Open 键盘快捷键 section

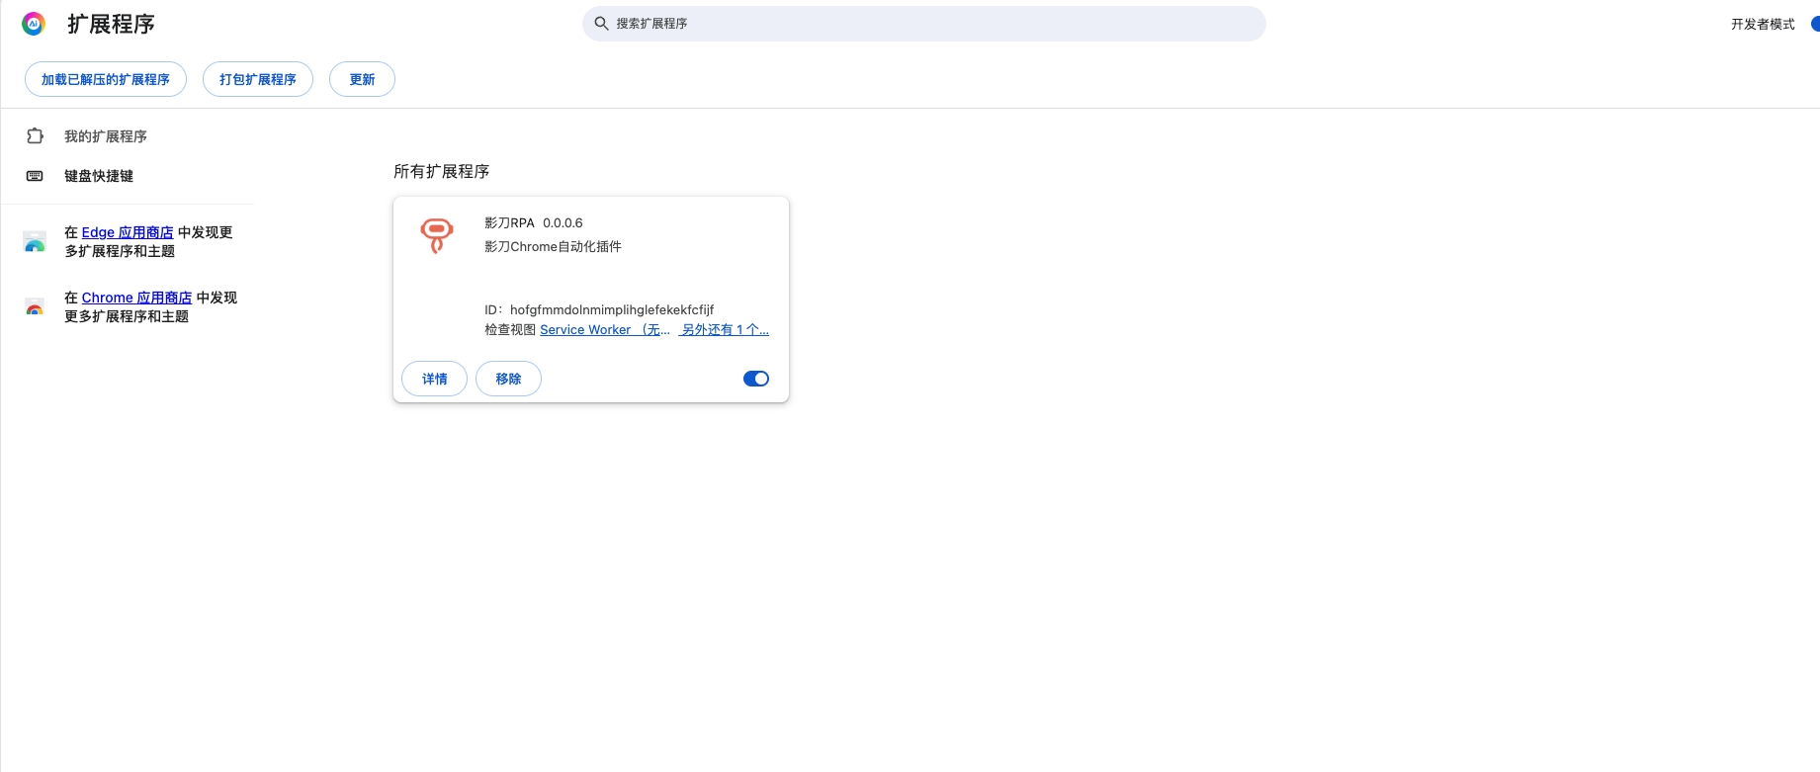click(99, 176)
